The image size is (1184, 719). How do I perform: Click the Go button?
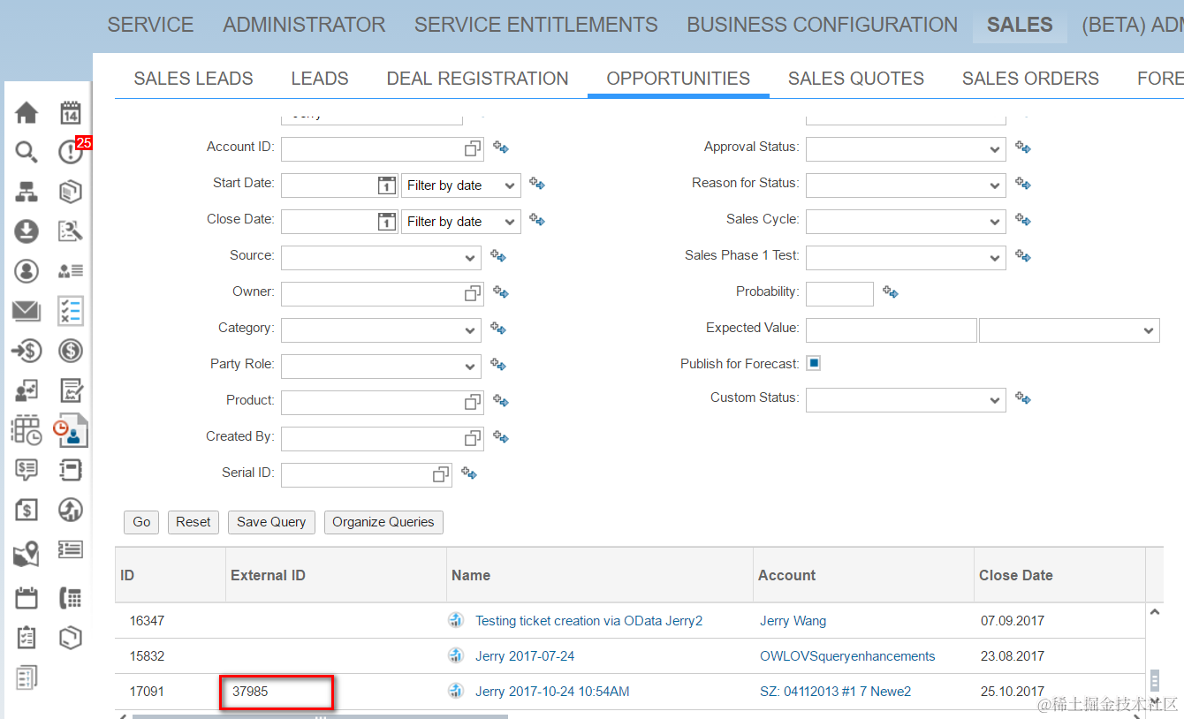click(x=141, y=522)
